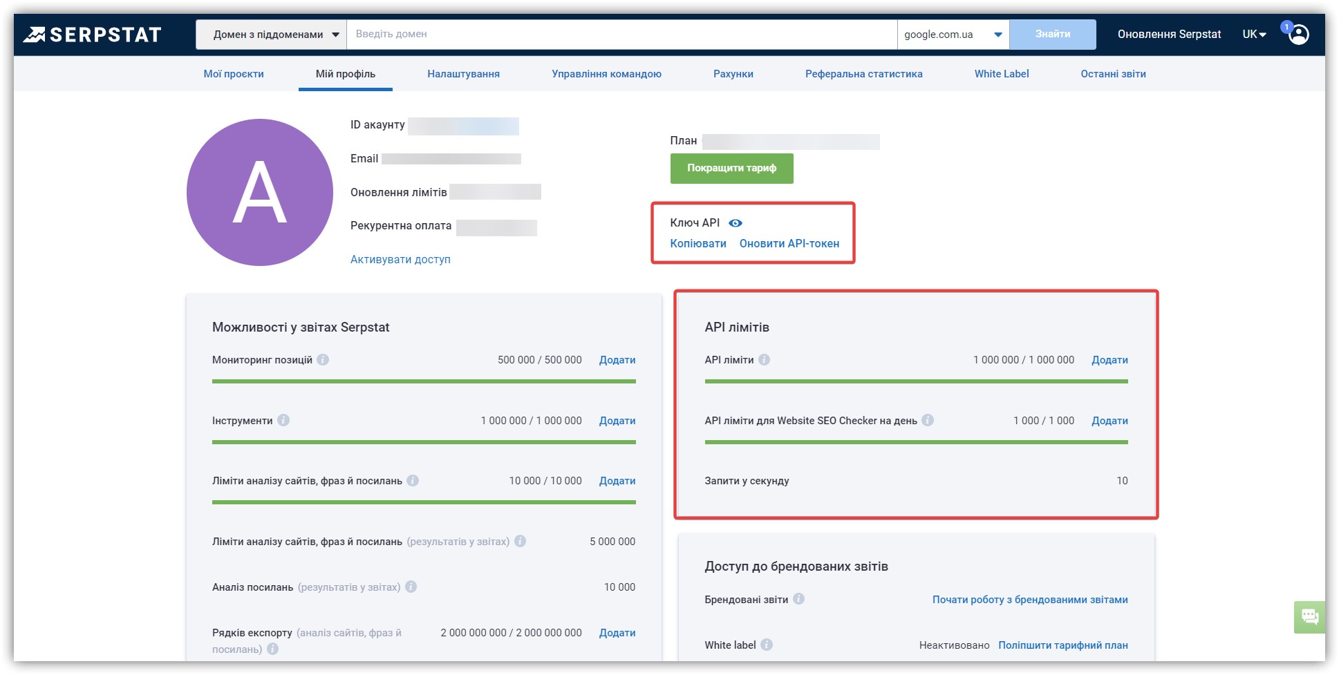The height and width of the screenshot is (675, 1339).
Task: Open Оновлення Serpstat link
Action: [1169, 35]
